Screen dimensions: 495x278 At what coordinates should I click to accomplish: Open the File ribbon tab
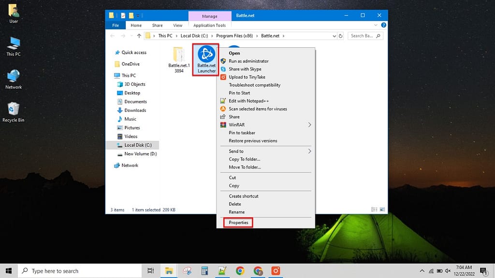pos(116,25)
